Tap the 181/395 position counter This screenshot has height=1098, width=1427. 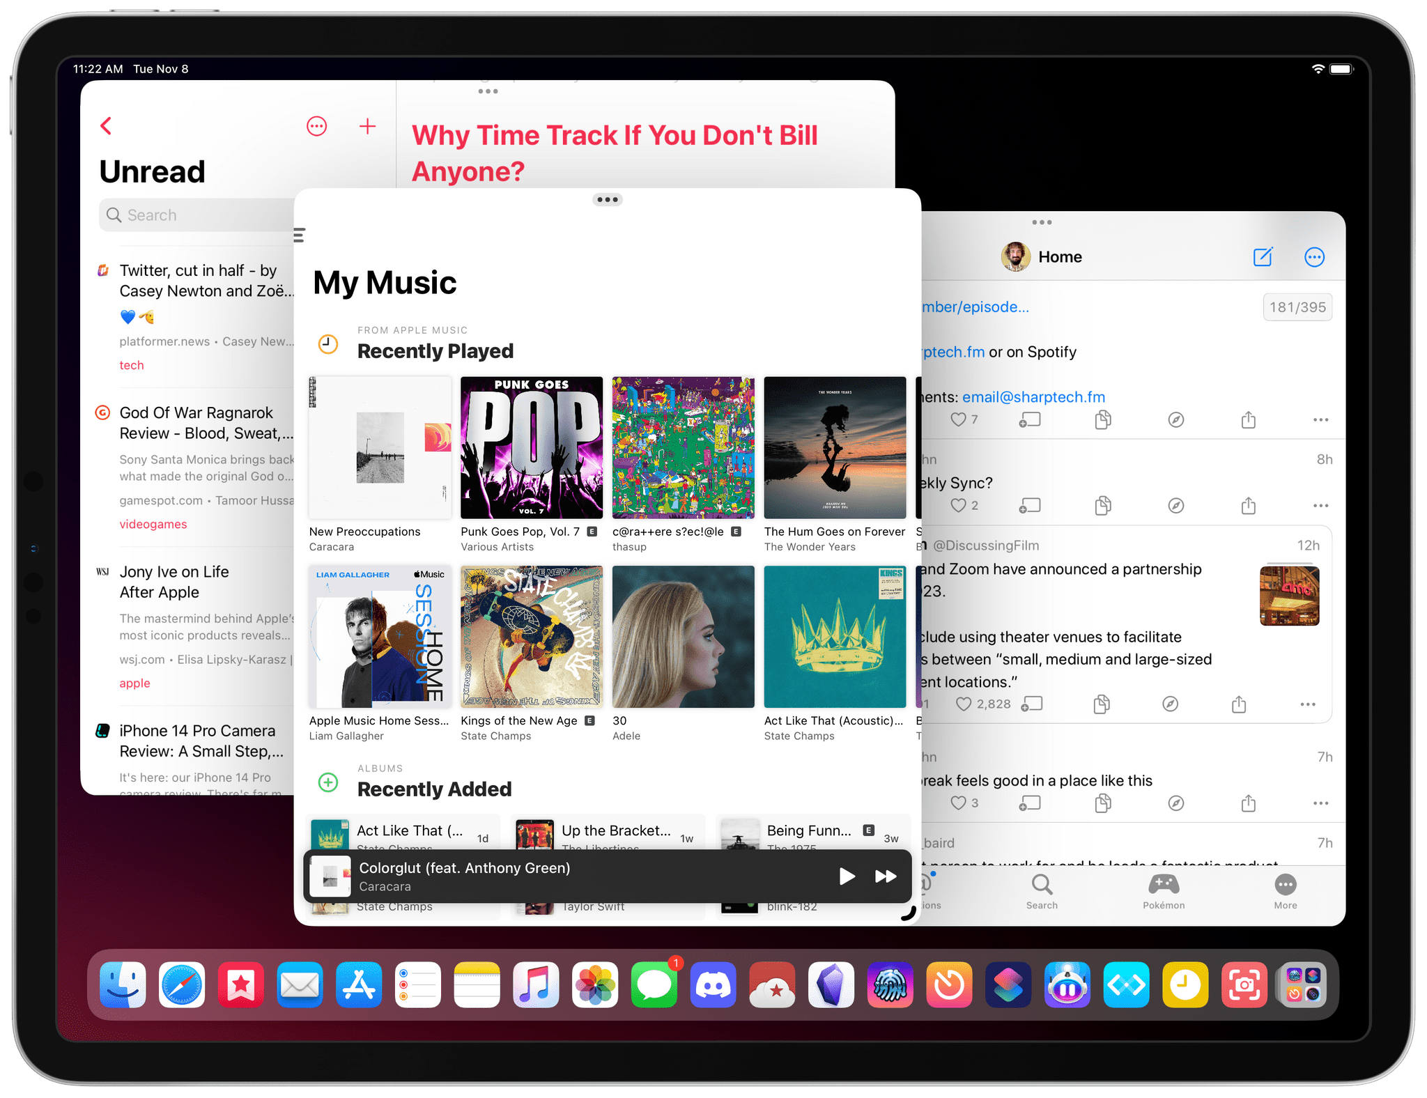tap(1297, 307)
